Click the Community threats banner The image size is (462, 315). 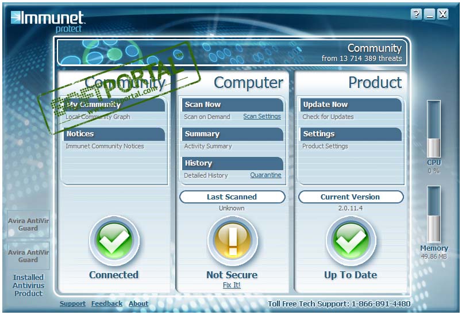pyautogui.click(x=232, y=52)
